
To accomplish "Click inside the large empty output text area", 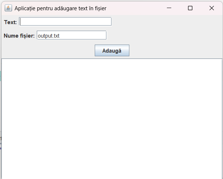I will click(x=112, y=119).
